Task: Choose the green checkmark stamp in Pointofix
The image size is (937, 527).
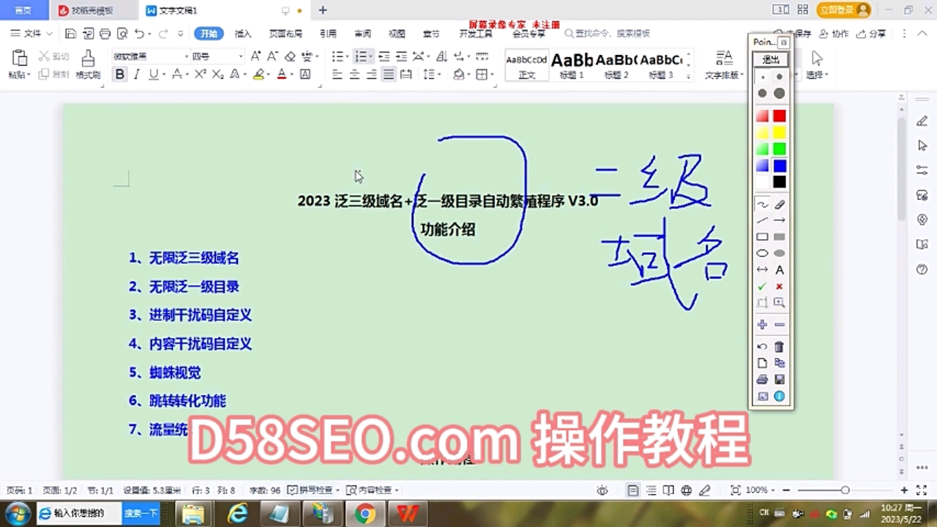Action: [x=762, y=286]
